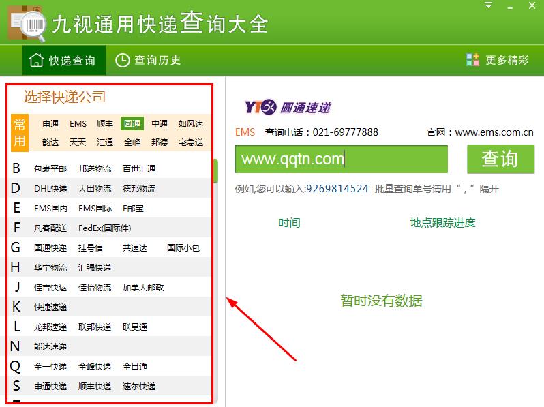Choose 加拿大邮政 in the J row
Screen dimensions: 544x407
(143, 288)
